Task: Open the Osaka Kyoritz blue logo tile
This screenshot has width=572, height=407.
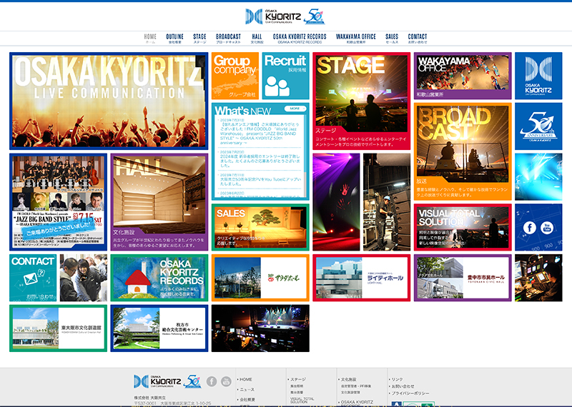Action: coord(538,76)
